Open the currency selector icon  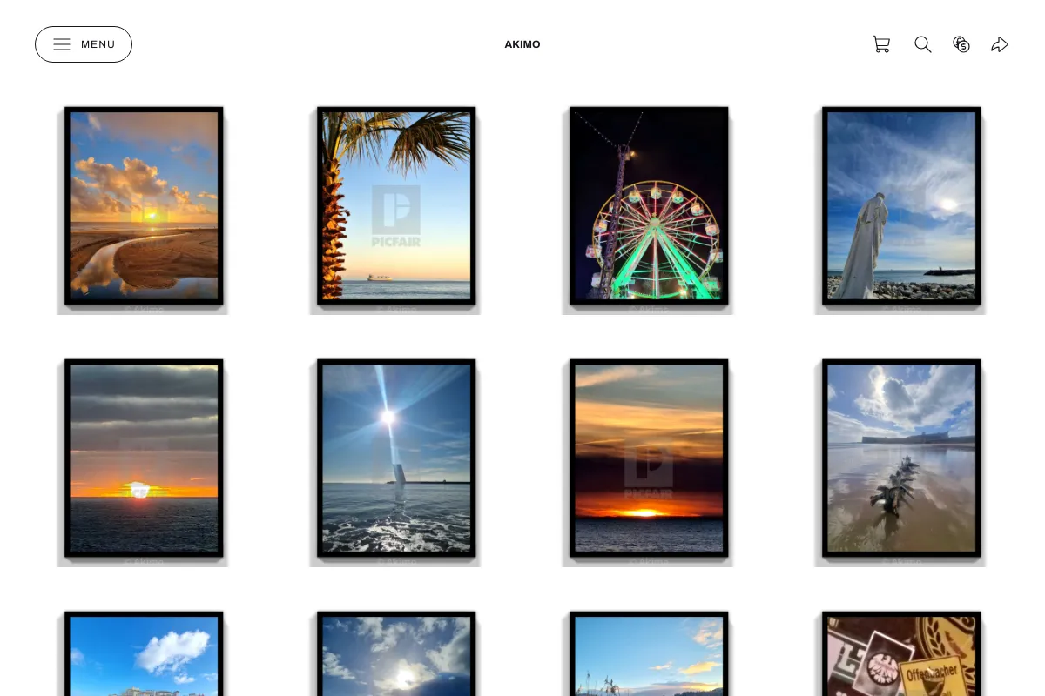pyautogui.click(x=961, y=44)
